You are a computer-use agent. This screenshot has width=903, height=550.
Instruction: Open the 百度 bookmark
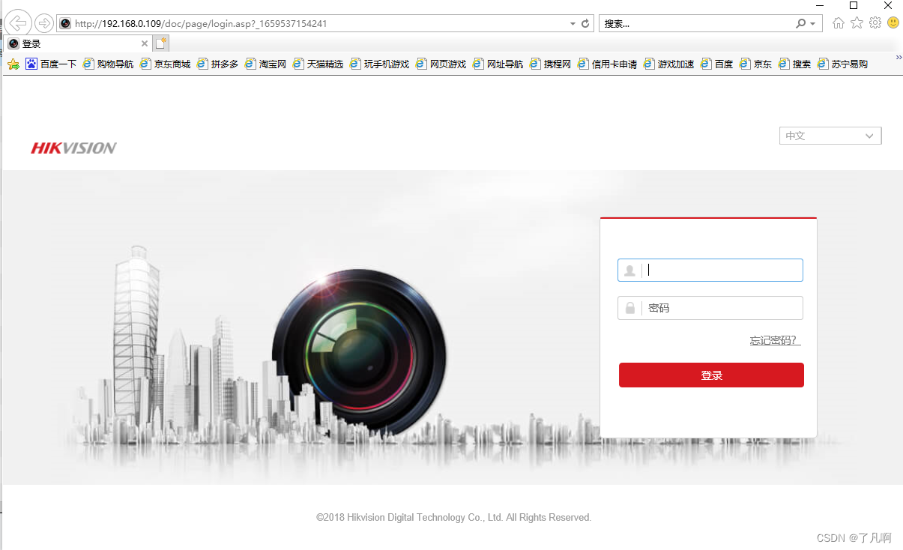tap(716, 64)
